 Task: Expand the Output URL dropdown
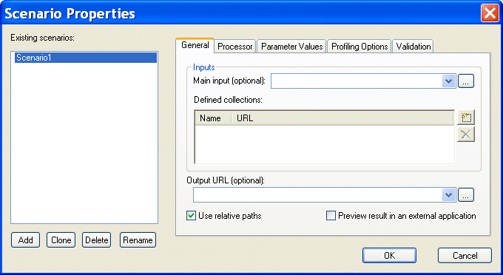tap(448, 195)
